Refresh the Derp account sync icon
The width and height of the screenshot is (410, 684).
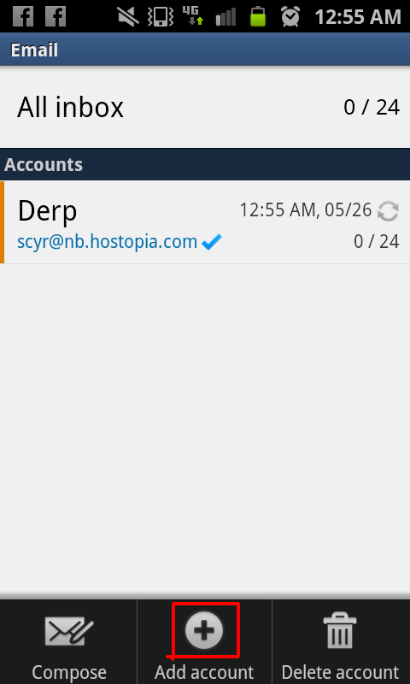click(388, 211)
